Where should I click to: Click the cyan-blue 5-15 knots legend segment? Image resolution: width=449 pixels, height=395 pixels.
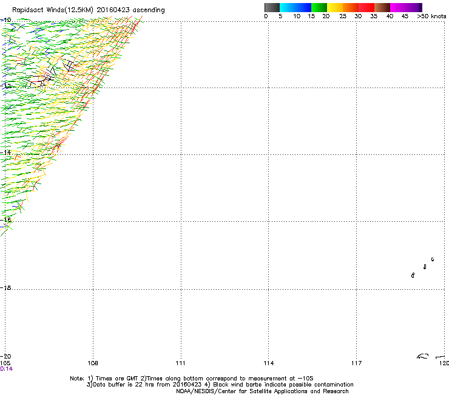click(295, 7)
